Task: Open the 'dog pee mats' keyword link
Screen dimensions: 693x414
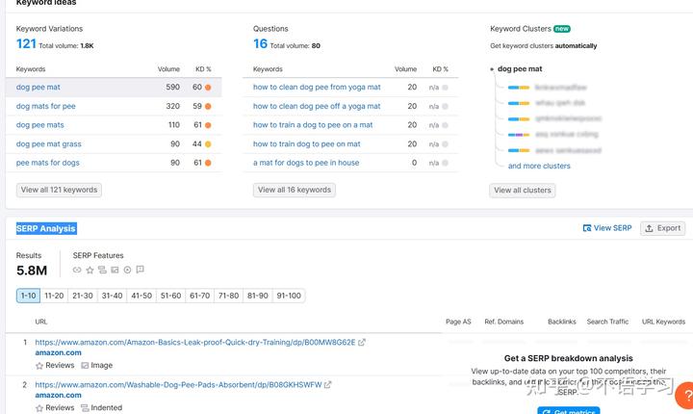Action: (x=39, y=125)
